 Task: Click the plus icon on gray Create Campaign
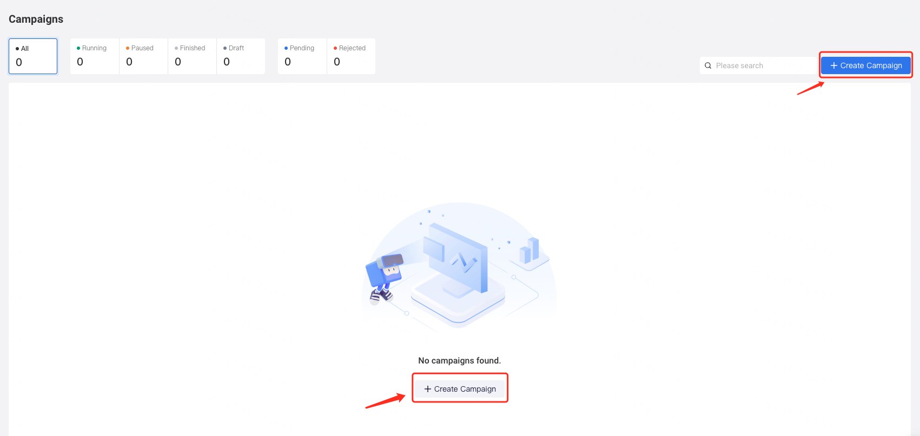[x=428, y=389]
